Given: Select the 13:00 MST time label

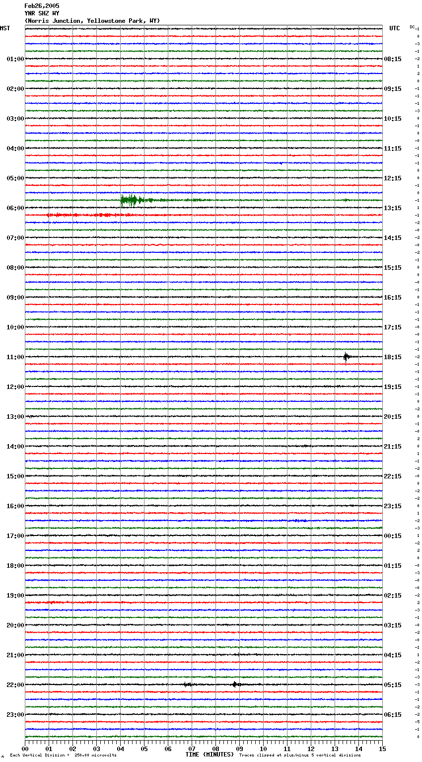Looking at the screenshot, I should [x=15, y=417].
